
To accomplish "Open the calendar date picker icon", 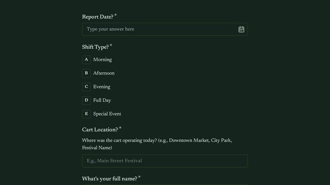I will click(241, 29).
